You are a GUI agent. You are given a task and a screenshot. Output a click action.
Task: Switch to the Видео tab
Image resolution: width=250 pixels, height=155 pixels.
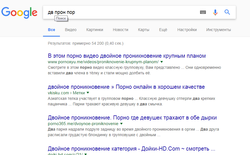(x=71, y=30)
